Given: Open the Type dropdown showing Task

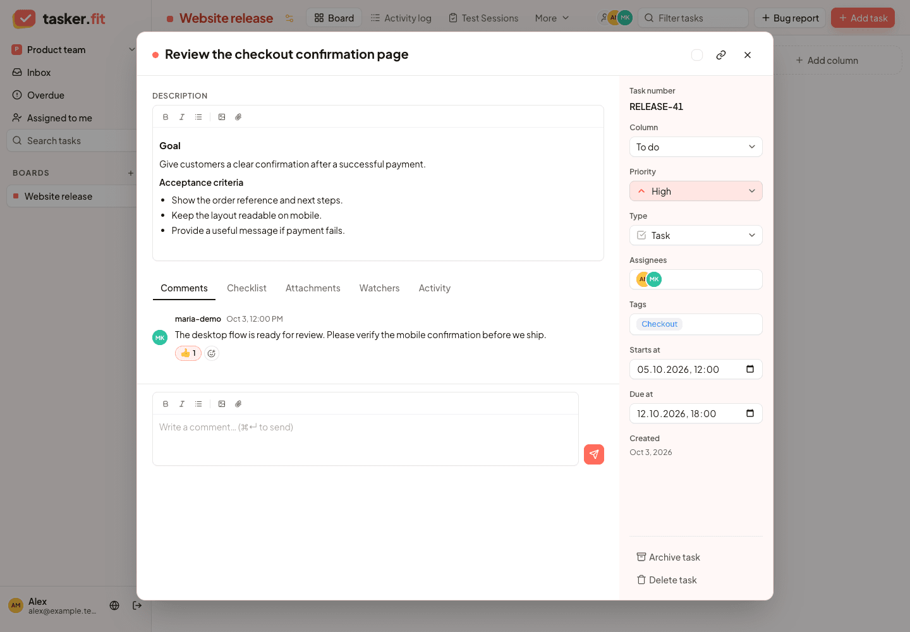Looking at the screenshot, I should [696, 235].
